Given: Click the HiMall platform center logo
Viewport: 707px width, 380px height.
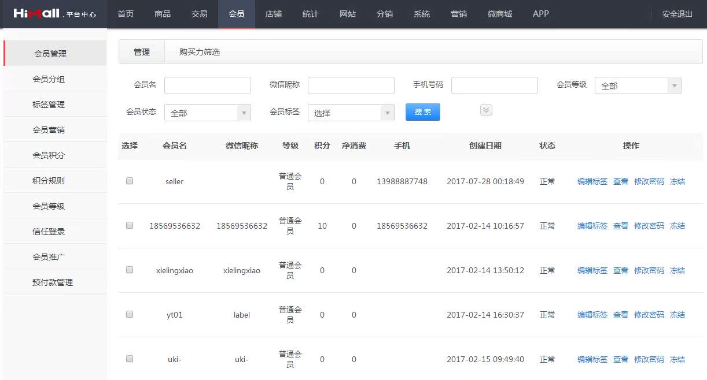Looking at the screenshot, I should (54, 13).
